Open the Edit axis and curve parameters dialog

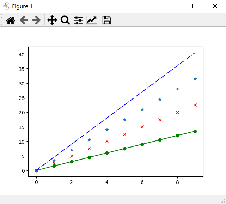point(91,20)
